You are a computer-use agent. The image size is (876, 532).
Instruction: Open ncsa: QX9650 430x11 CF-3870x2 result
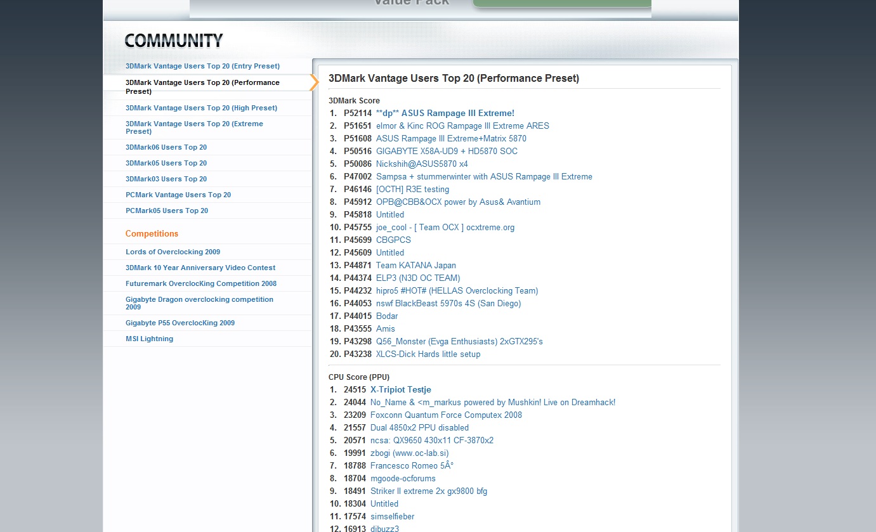coord(432,440)
